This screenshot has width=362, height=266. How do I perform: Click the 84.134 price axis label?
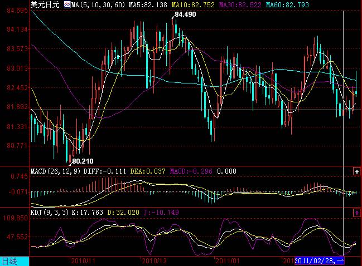17,29
